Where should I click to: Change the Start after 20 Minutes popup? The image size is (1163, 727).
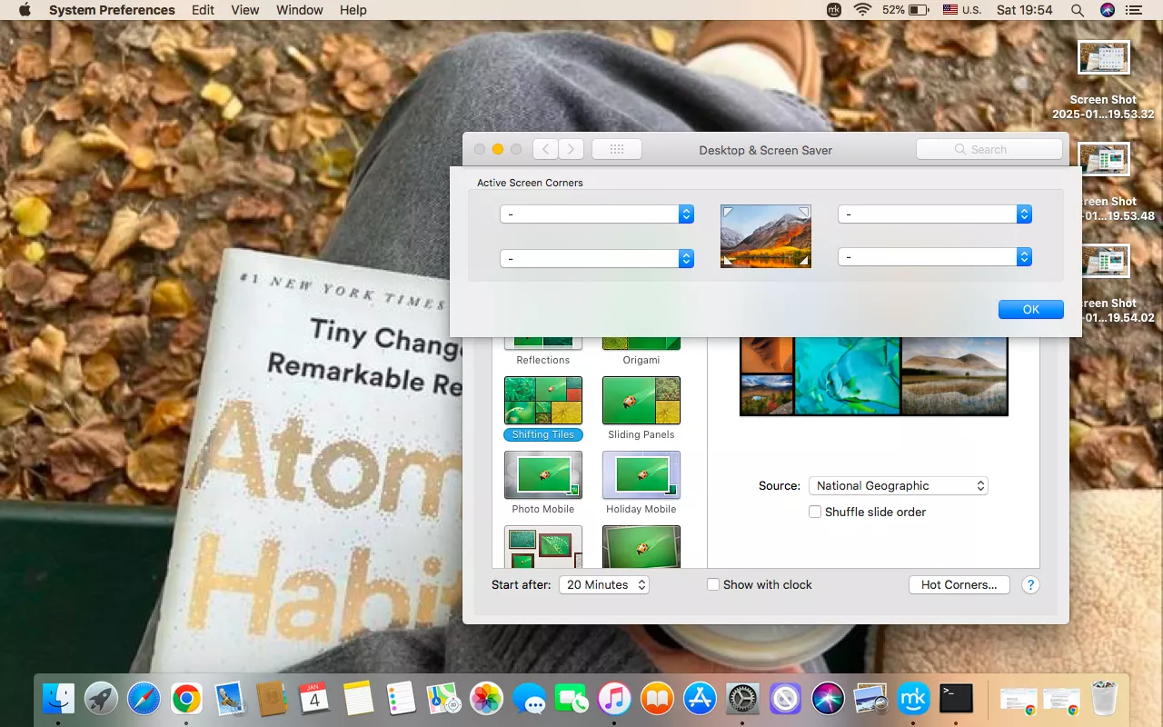pyautogui.click(x=604, y=585)
